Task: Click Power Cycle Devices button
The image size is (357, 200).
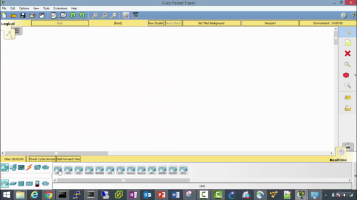Action: [42, 159]
